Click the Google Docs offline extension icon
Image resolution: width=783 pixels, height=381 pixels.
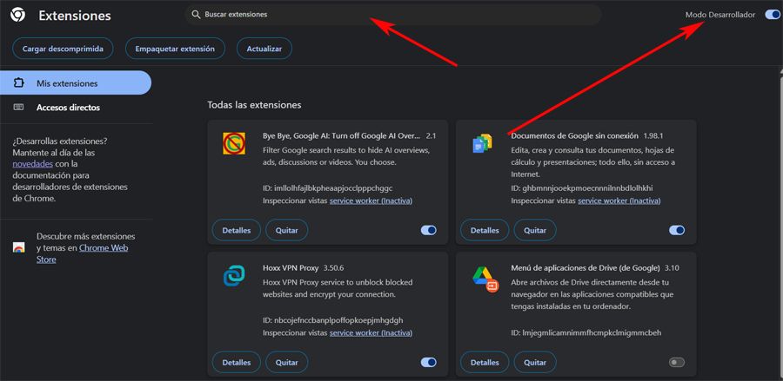(x=482, y=144)
